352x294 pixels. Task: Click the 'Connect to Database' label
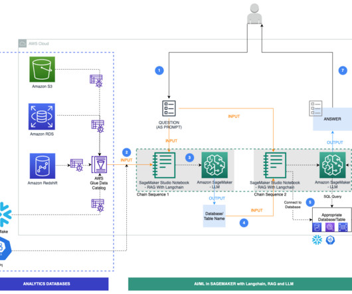293,205
